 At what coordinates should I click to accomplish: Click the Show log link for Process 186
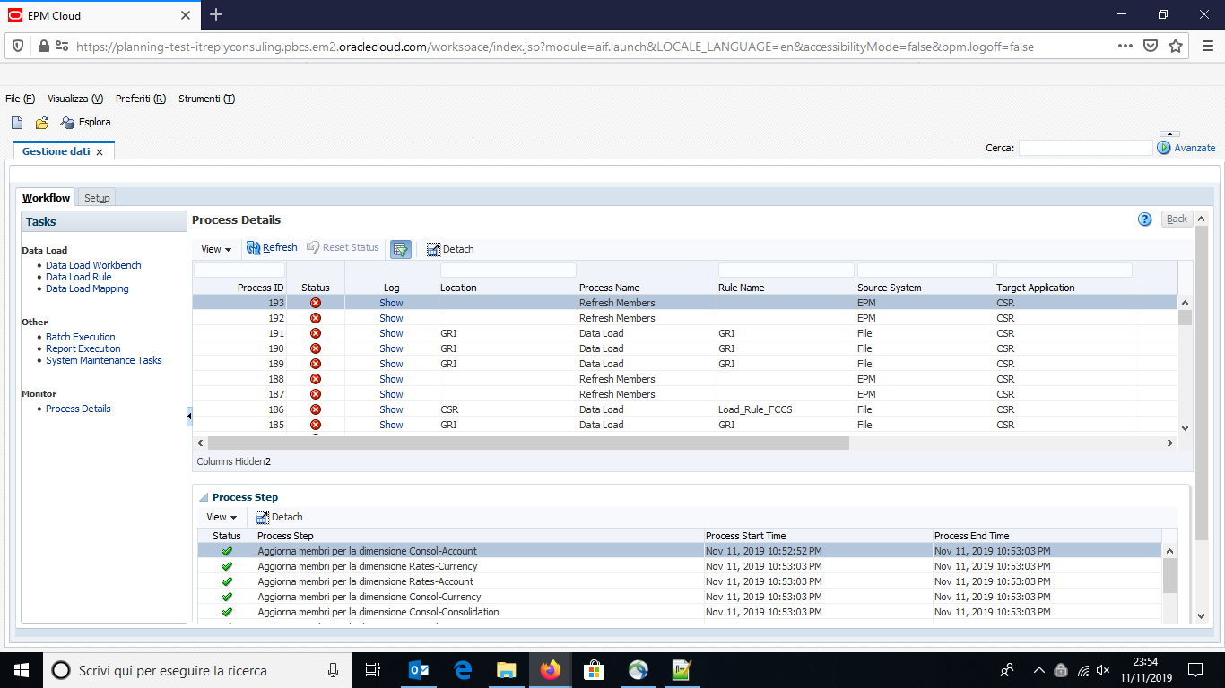[391, 409]
